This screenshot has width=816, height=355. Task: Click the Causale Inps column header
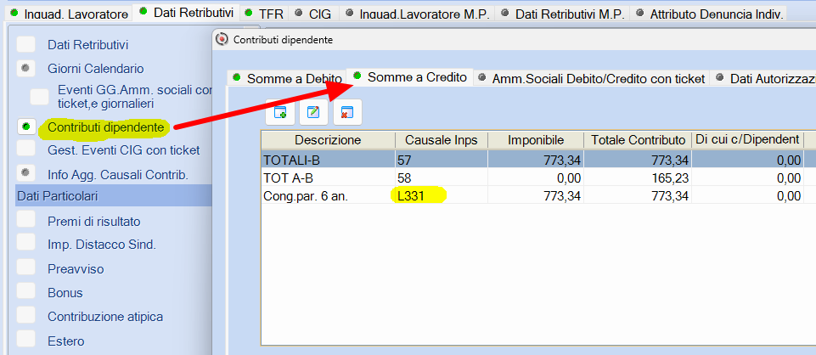(442, 139)
